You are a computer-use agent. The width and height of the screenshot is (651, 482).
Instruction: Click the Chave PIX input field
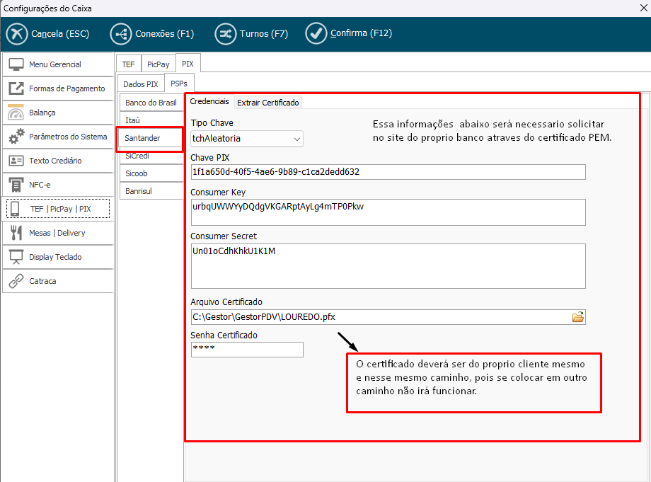tap(388, 172)
